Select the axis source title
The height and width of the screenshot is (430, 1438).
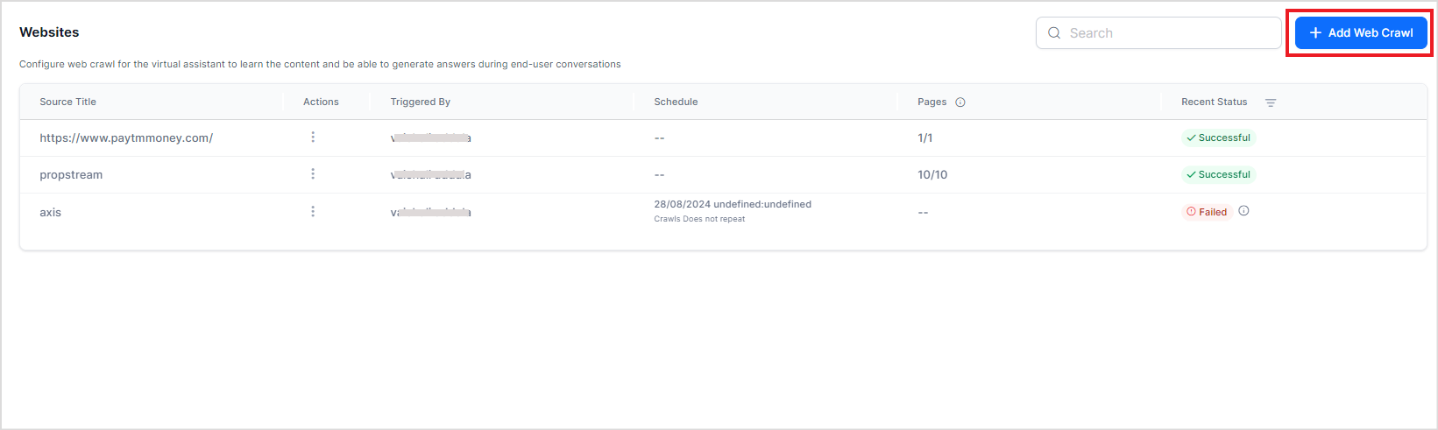tap(51, 212)
